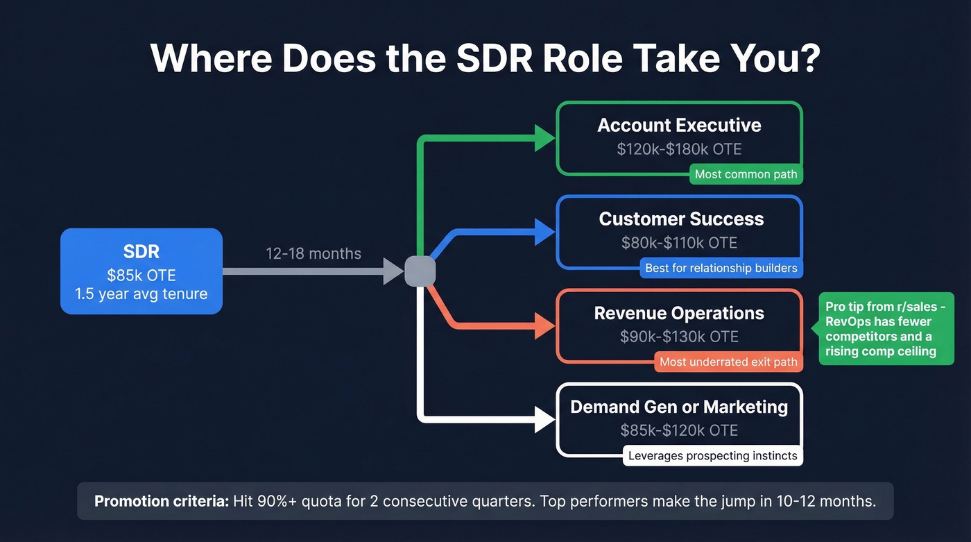Select the white arrow to Demand Gen

pos(486,420)
